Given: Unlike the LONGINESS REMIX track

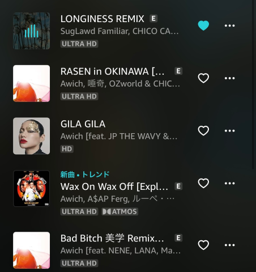Looking at the screenshot, I should [x=203, y=25].
